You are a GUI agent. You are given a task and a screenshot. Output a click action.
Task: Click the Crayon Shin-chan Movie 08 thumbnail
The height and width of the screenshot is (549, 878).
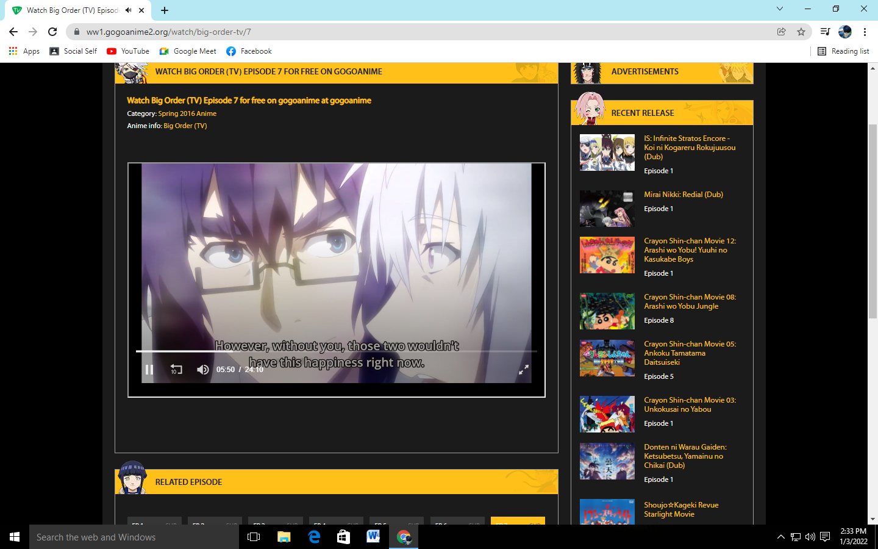(x=607, y=311)
